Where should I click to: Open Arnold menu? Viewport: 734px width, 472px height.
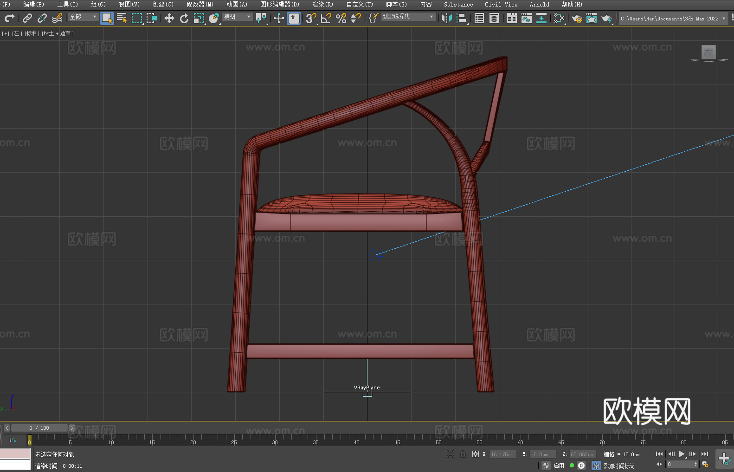pyautogui.click(x=539, y=4)
